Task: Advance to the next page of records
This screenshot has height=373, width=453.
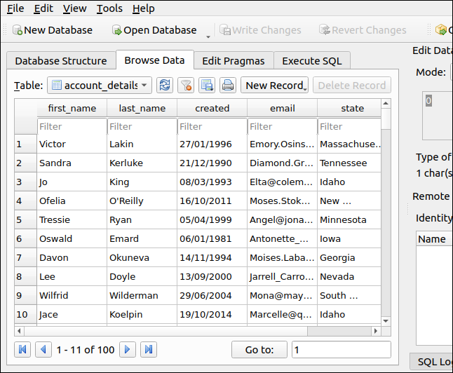Action: pyautogui.click(x=128, y=349)
